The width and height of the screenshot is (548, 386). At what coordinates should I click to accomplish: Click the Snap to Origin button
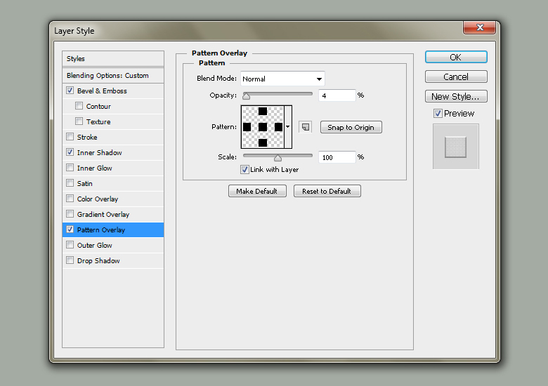(x=351, y=127)
